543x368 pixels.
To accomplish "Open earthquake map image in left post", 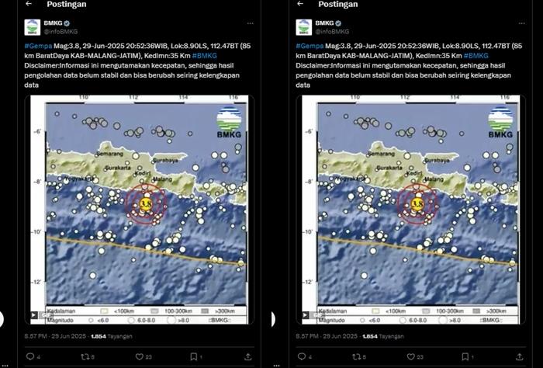I will click(139, 210).
